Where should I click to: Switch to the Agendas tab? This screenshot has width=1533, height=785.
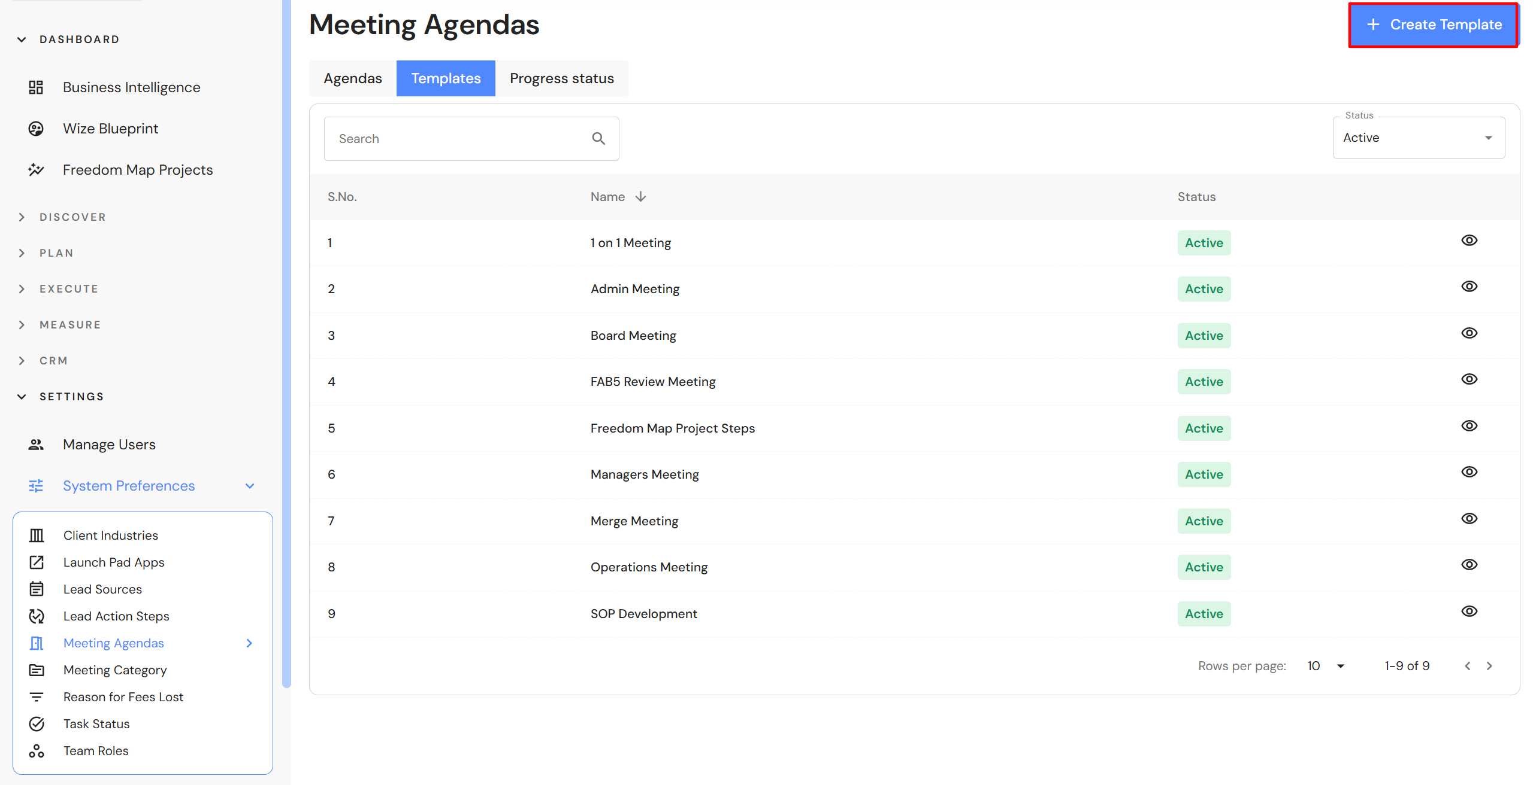[352, 78]
